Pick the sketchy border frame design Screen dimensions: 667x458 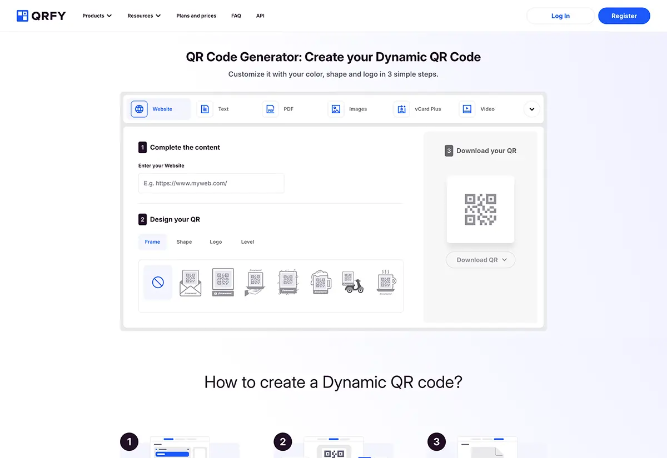(288, 283)
